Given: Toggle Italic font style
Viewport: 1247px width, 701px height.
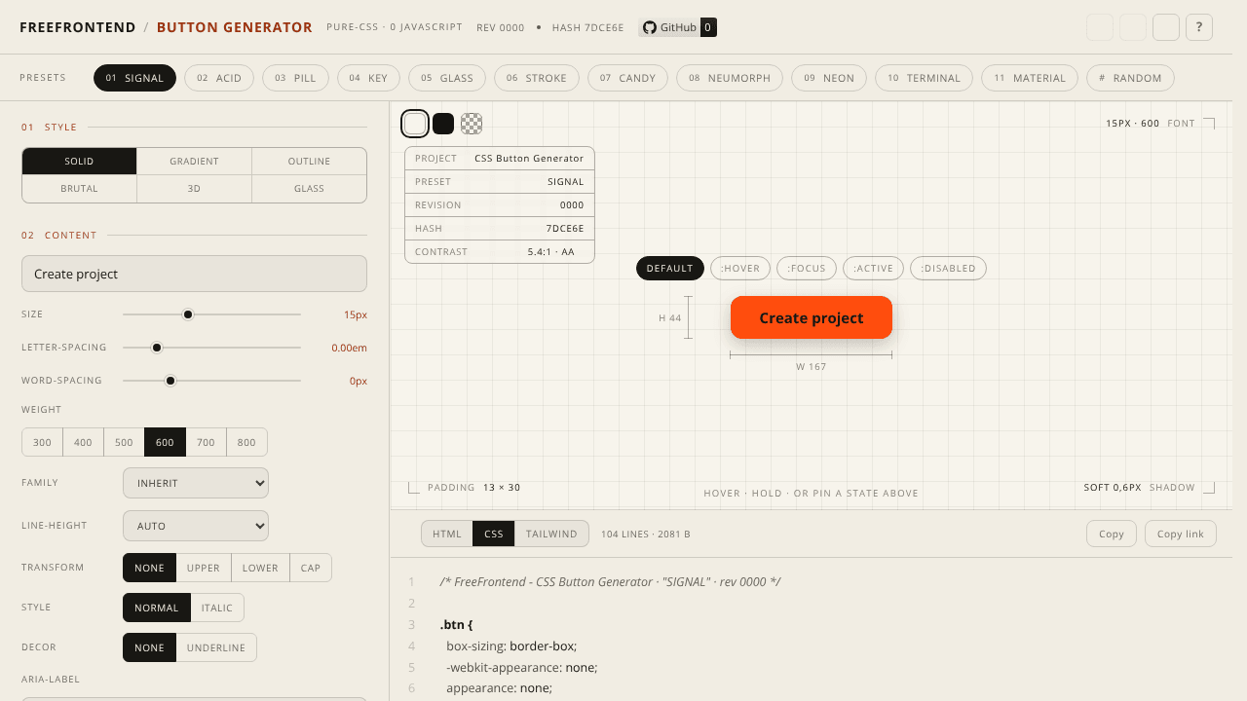Looking at the screenshot, I should click(217, 608).
